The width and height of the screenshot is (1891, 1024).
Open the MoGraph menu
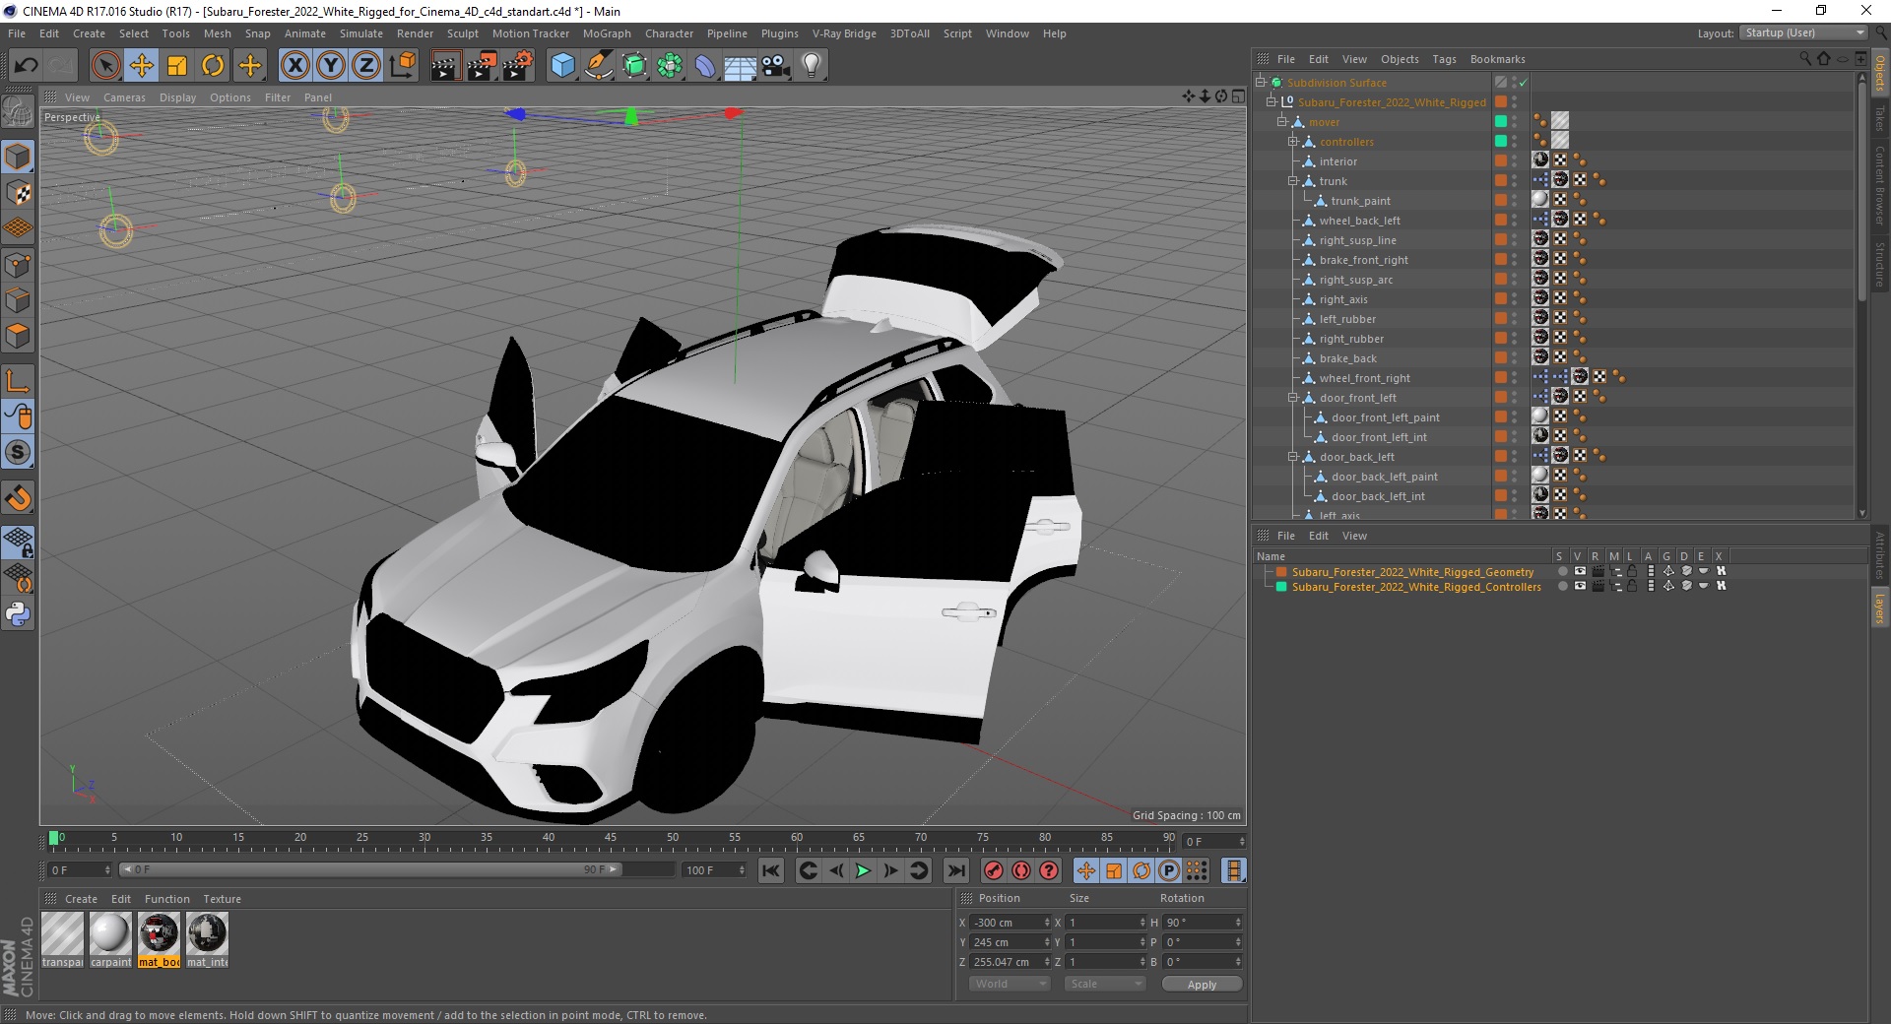coord(607,33)
